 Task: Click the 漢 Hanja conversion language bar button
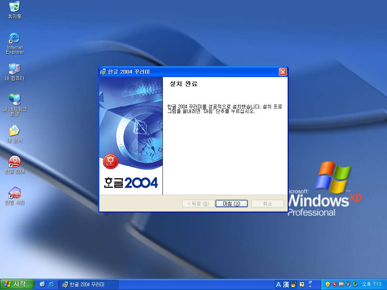(x=286, y=284)
